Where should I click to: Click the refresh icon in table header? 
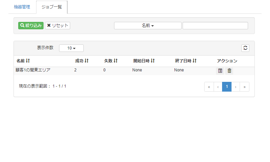[245, 48]
